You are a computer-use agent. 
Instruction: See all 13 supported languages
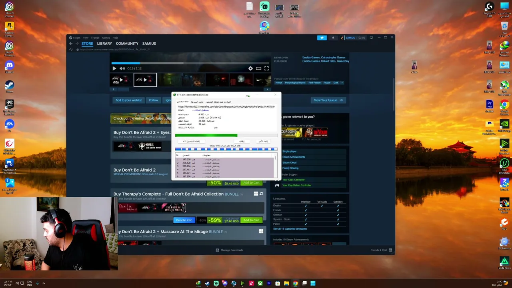290,229
